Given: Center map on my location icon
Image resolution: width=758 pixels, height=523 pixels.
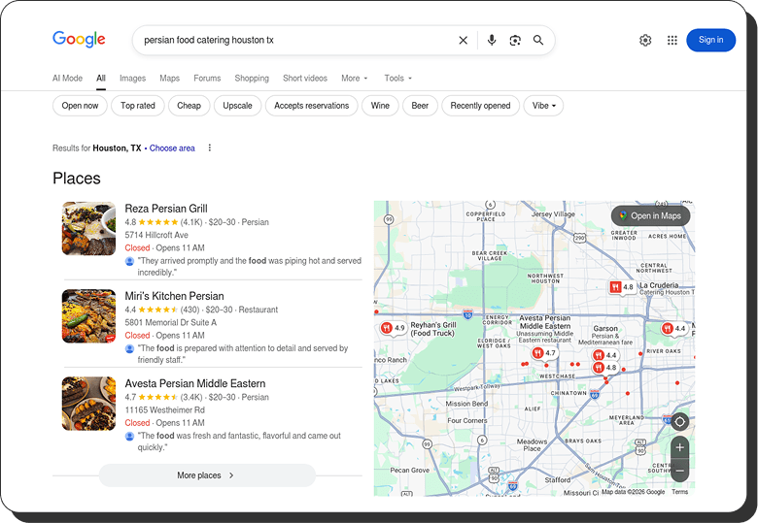Looking at the screenshot, I should (679, 422).
